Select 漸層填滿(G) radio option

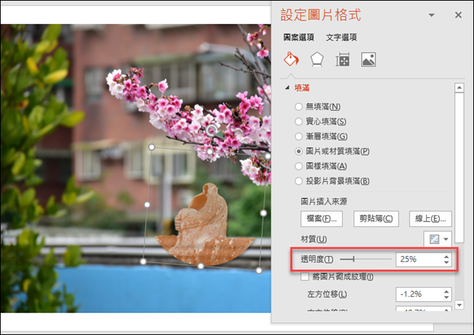click(298, 136)
